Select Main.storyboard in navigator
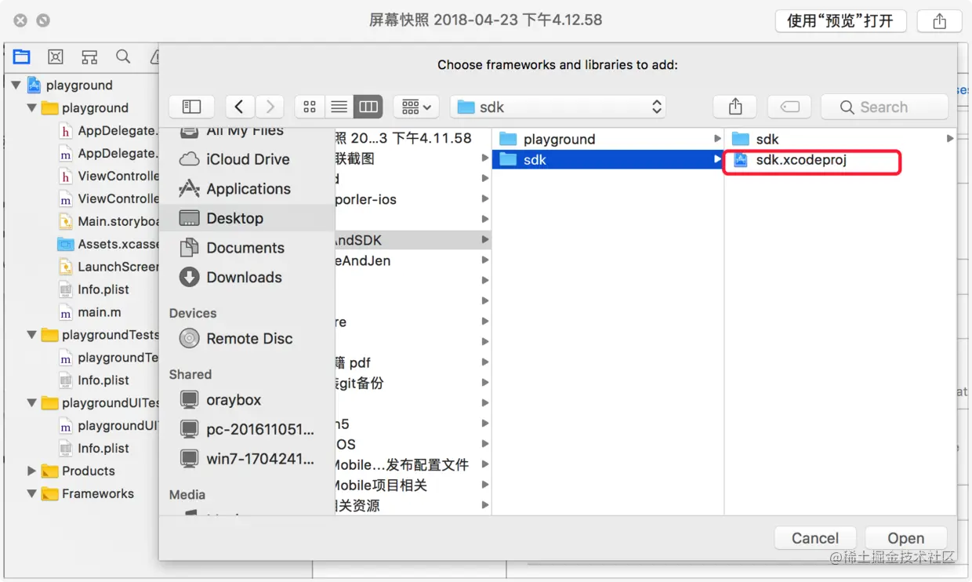The width and height of the screenshot is (972, 582). click(108, 221)
